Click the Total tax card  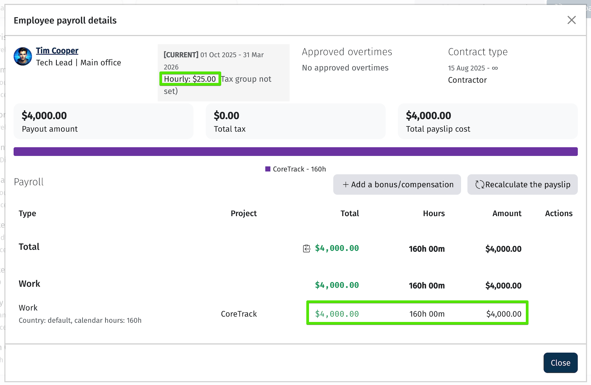point(295,121)
